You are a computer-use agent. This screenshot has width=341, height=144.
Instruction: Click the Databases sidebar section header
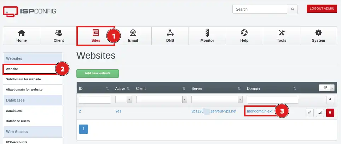(x=33, y=100)
